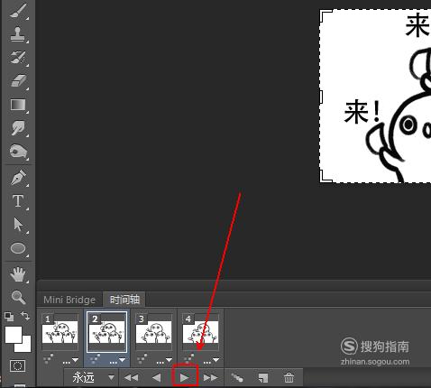Select animation frame 4 thumbnail
Screen dimensions: 431x388
pyautogui.click(x=200, y=332)
